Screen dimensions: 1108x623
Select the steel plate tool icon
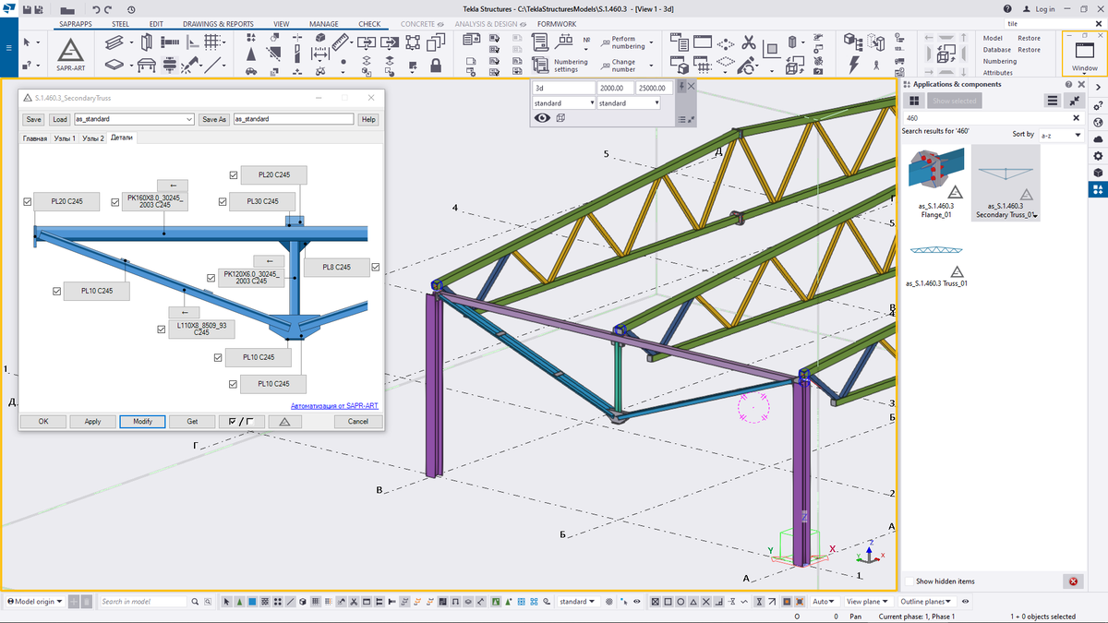coord(114,66)
